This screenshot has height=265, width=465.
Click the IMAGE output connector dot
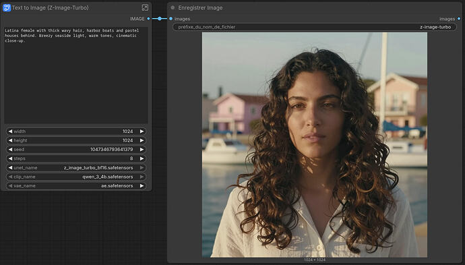click(x=148, y=18)
